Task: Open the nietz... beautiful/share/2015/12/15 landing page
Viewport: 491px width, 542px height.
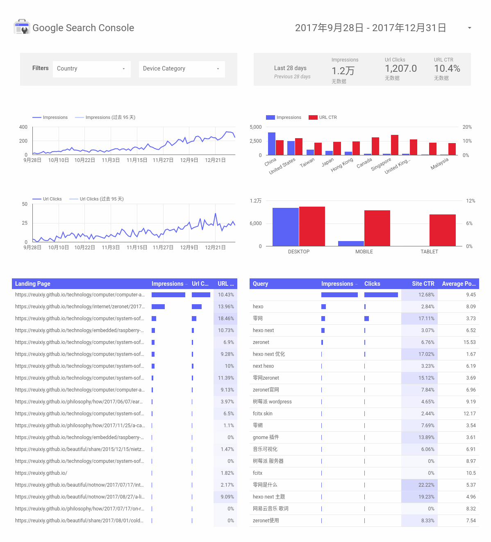Action: pyautogui.click(x=125, y=449)
